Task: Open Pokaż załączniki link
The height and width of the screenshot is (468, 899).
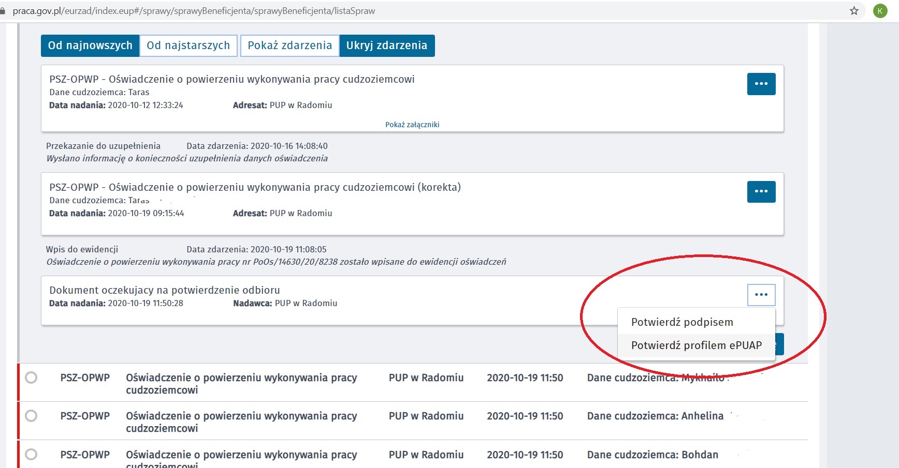Action: pyautogui.click(x=412, y=125)
